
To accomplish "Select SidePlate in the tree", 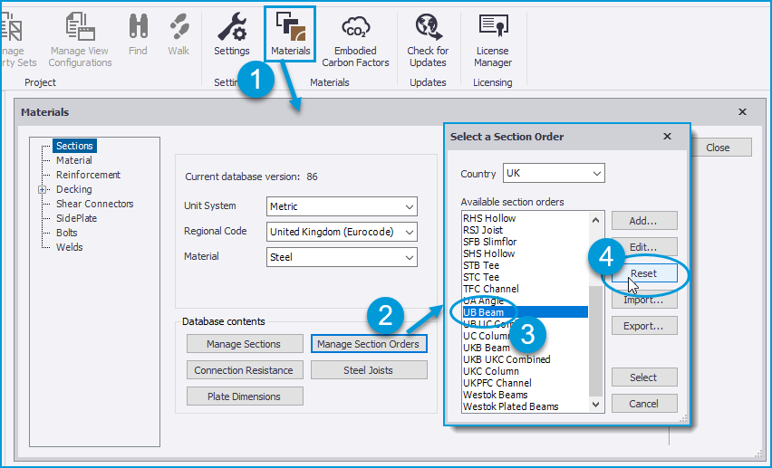I will (76, 218).
